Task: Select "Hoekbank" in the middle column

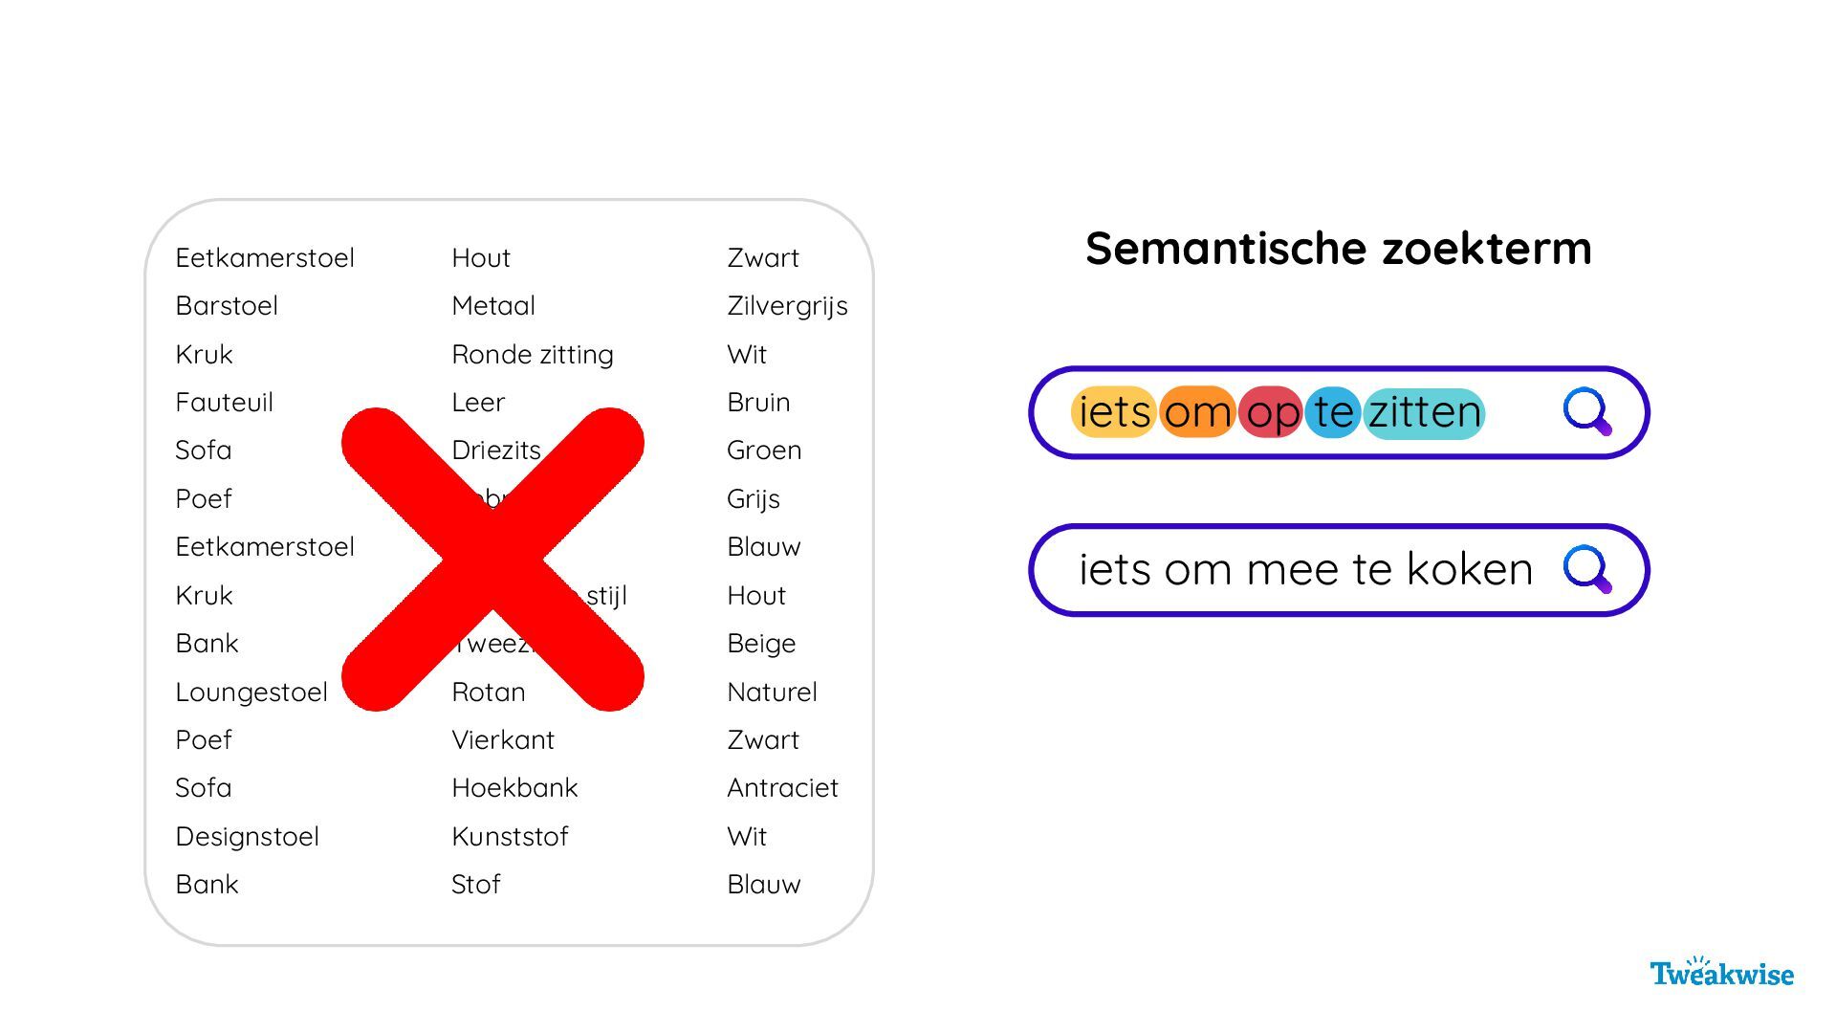Action: coord(514,788)
